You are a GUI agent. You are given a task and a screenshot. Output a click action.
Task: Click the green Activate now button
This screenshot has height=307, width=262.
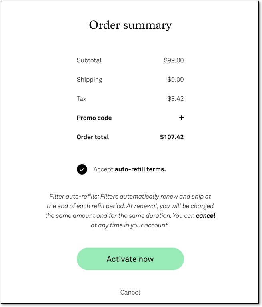130,259
